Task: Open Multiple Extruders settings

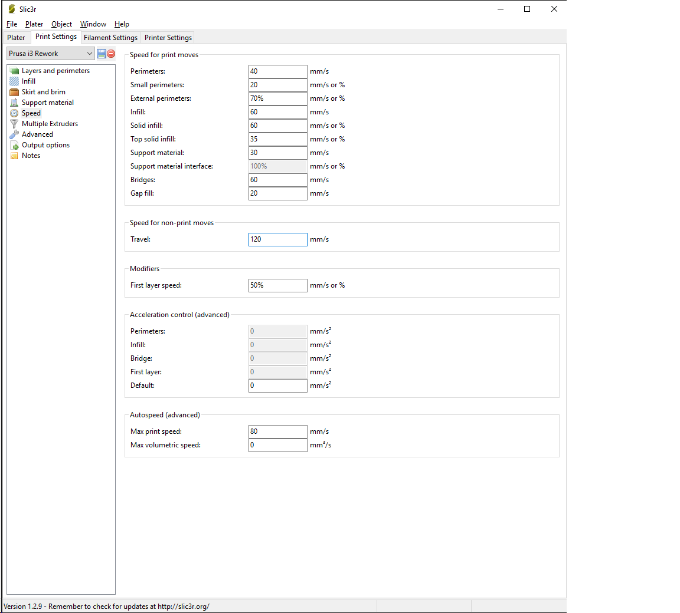Action: [x=50, y=124]
